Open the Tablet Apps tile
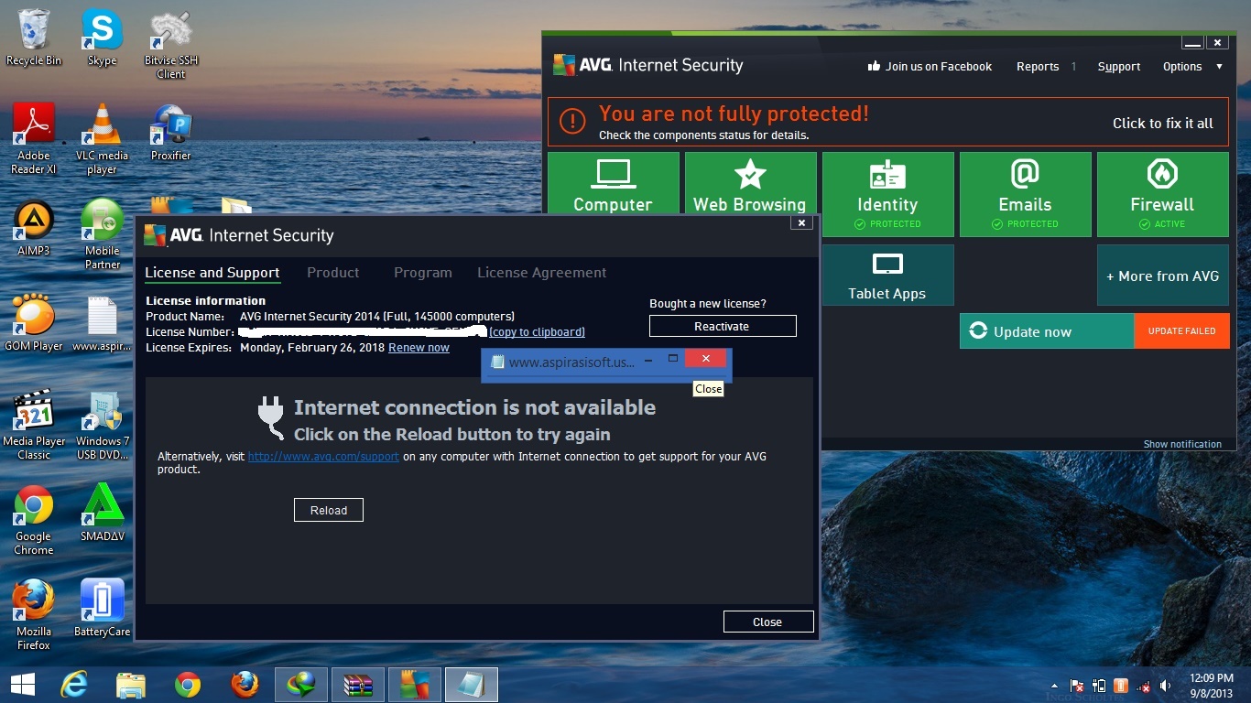The height and width of the screenshot is (703, 1251). (x=887, y=275)
